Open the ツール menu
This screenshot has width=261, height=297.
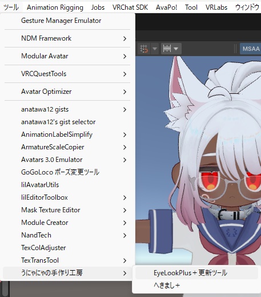11,7
